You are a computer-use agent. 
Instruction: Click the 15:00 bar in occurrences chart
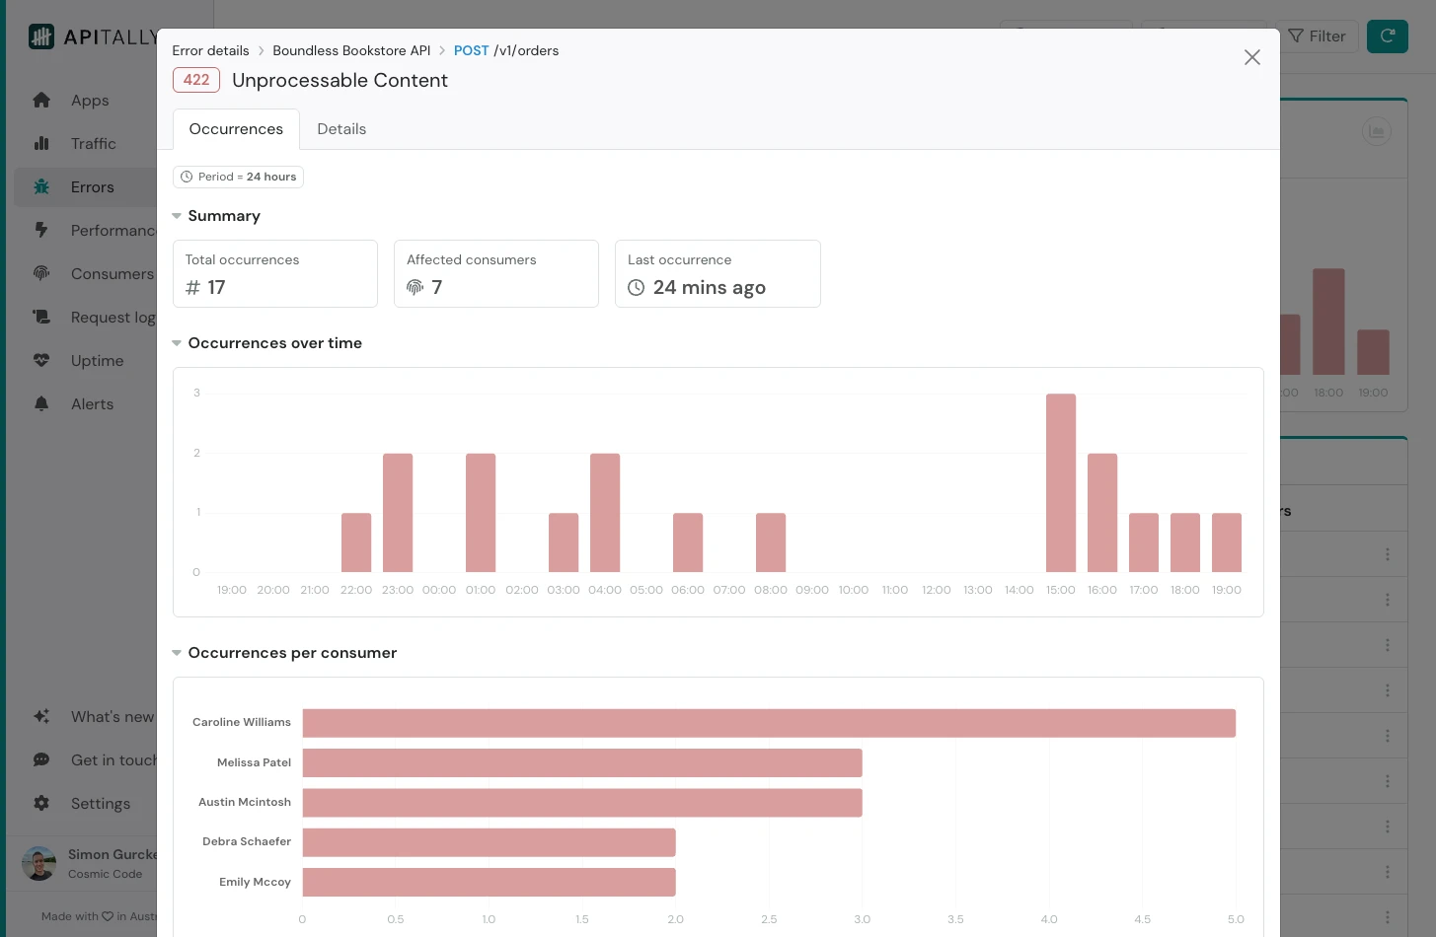[x=1061, y=483]
